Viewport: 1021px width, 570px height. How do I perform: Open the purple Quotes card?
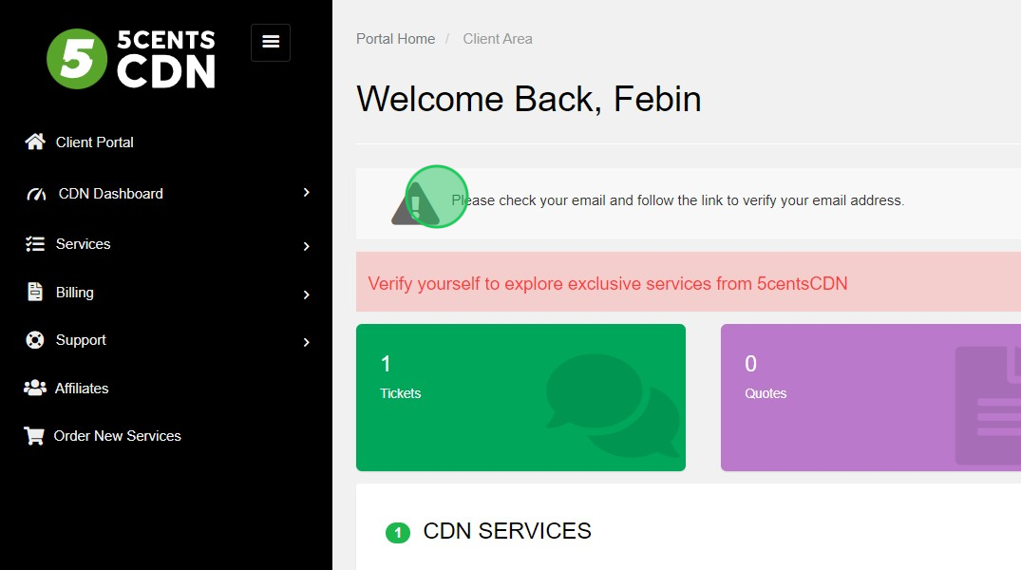[871, 397]
